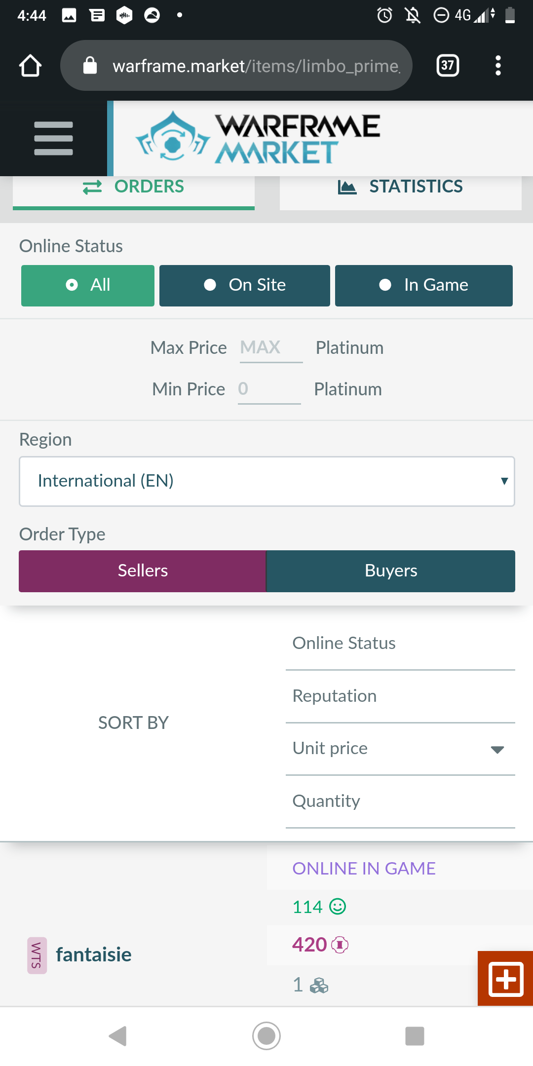The image size is (533, 1066).
Task: Tap the platinum icon next to 420
Action: click(340, 945)
